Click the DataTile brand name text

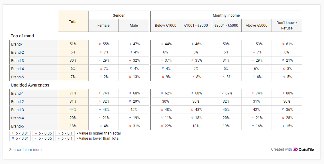[306, 149]
